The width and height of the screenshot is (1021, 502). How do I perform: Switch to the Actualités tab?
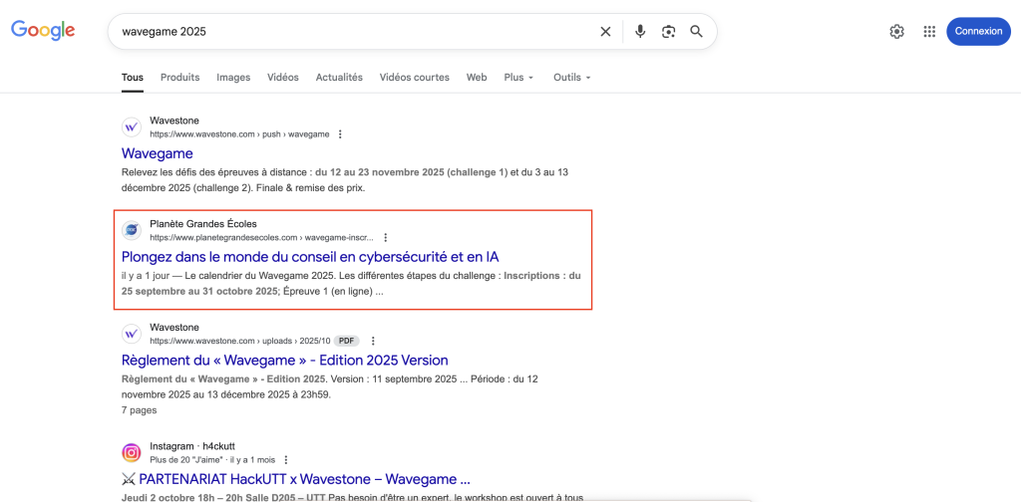(339, 78)
